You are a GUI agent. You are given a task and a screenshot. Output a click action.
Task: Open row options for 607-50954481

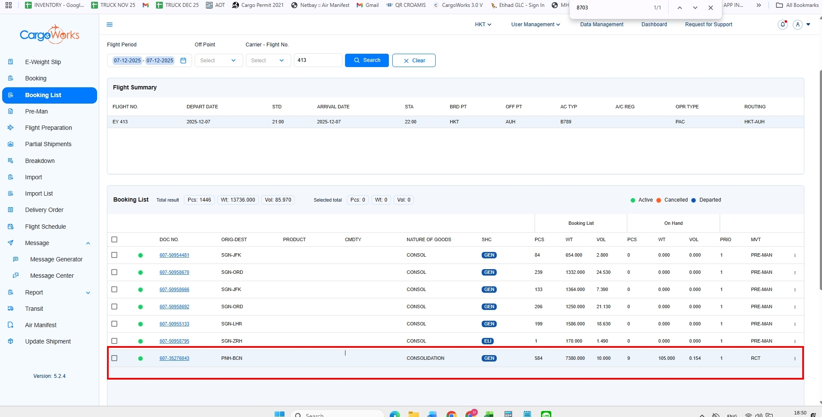coord(794,255)
